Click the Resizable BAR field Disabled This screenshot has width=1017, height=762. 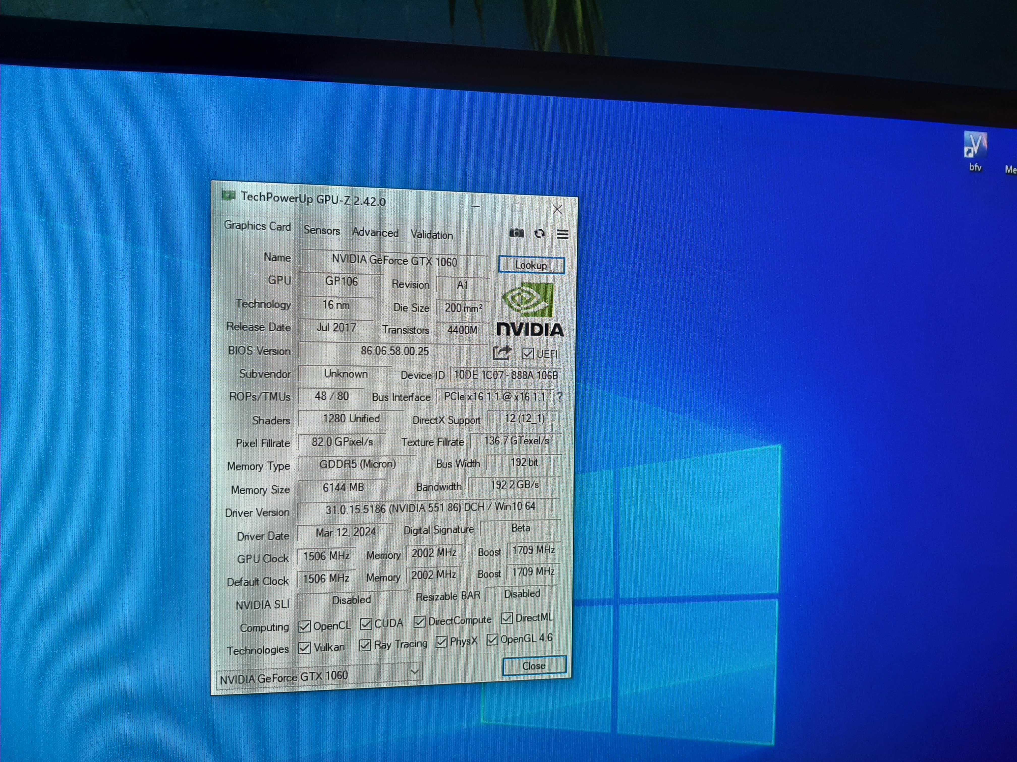click(x=522, y=594)
